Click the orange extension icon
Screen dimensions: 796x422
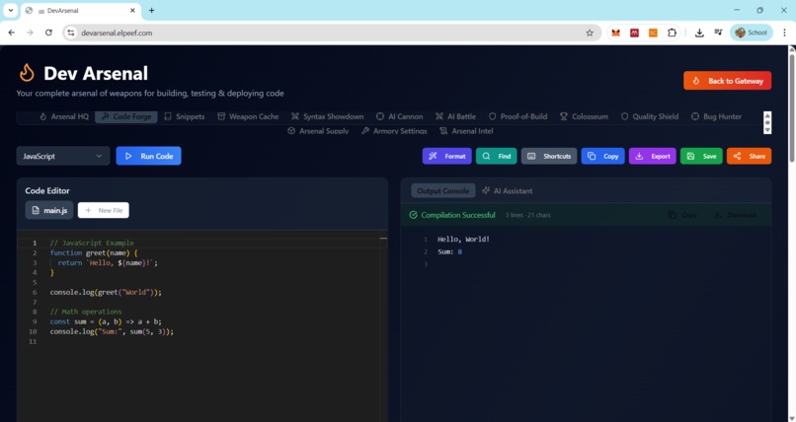click(653, 33)
